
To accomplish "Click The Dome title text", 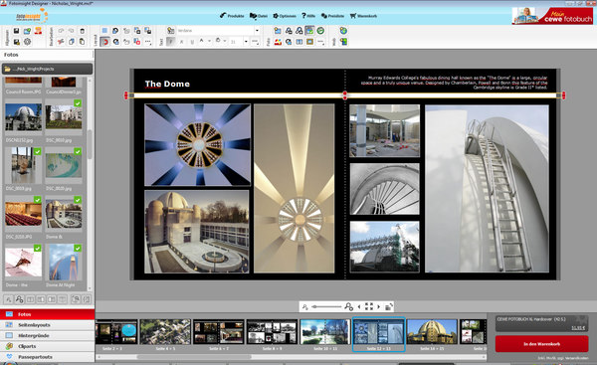I will click(167, 84).
